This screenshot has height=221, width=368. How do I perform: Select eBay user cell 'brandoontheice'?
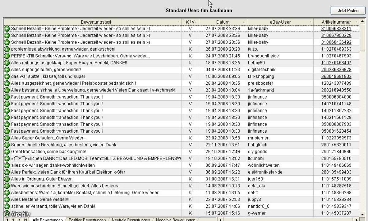click(x=280, y=56)
